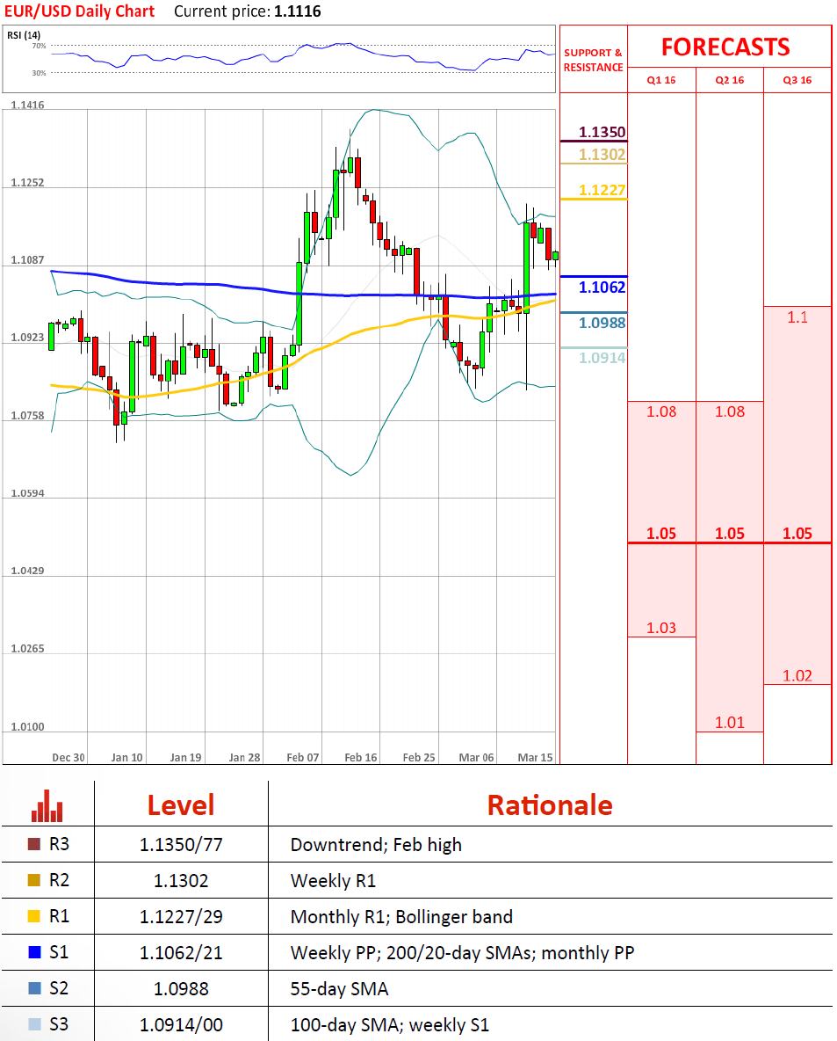Click the Q2 16 median forecast 1.05

[730, 534]
